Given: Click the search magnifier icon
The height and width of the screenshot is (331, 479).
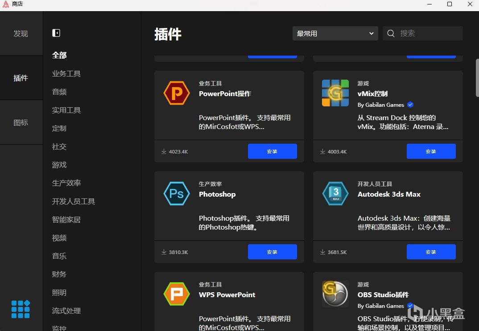Looking at the screenshot, I should coord(391,33).
